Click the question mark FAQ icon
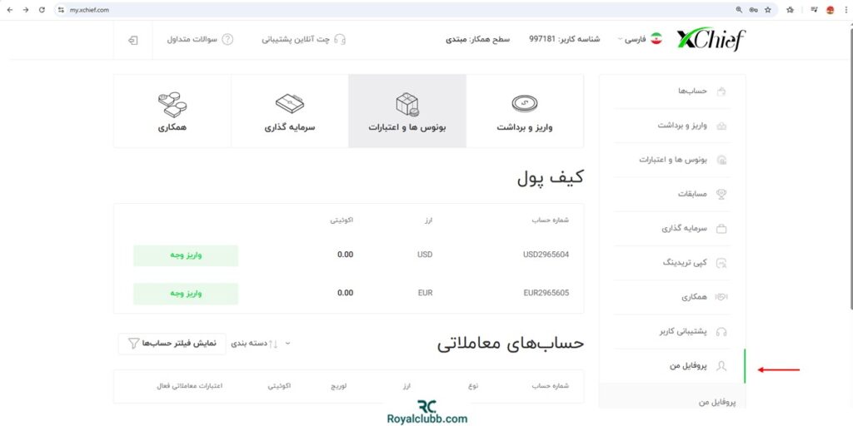The width and height of the screenshot is (853, 426). tap(228, 40)
